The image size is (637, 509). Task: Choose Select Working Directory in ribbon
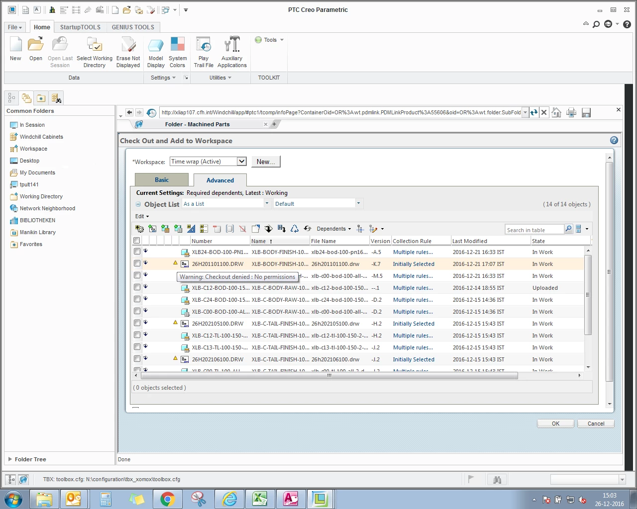tap(95, 52)
